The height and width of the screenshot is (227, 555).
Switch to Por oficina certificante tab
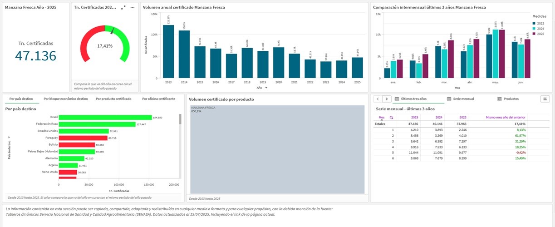pyautogui.click(x=158, y=99)
